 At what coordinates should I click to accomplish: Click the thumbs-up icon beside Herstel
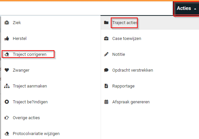(x=7, y=39)
